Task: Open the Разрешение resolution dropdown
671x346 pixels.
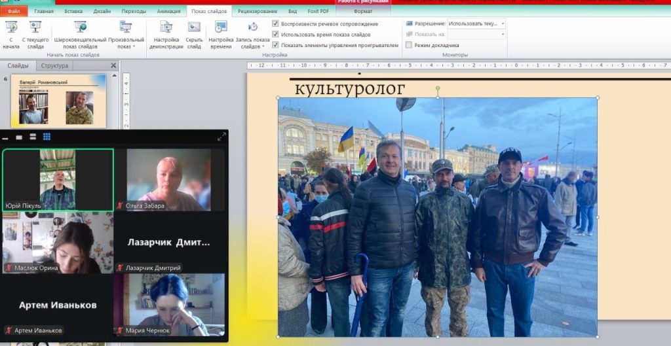Action: pyautogui.click(x=502, y=24)
